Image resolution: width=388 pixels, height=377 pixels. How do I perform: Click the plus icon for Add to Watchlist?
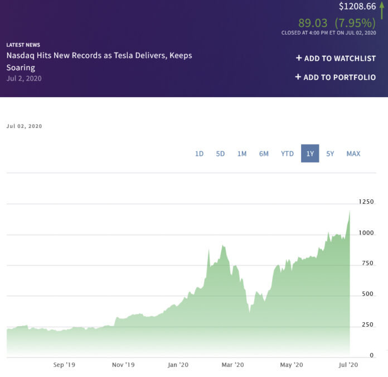(x=299, y=58)
